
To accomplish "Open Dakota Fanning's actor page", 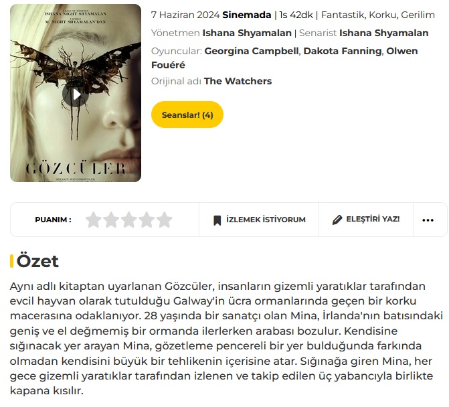I will pyautogui.click(x=343, y=51).
